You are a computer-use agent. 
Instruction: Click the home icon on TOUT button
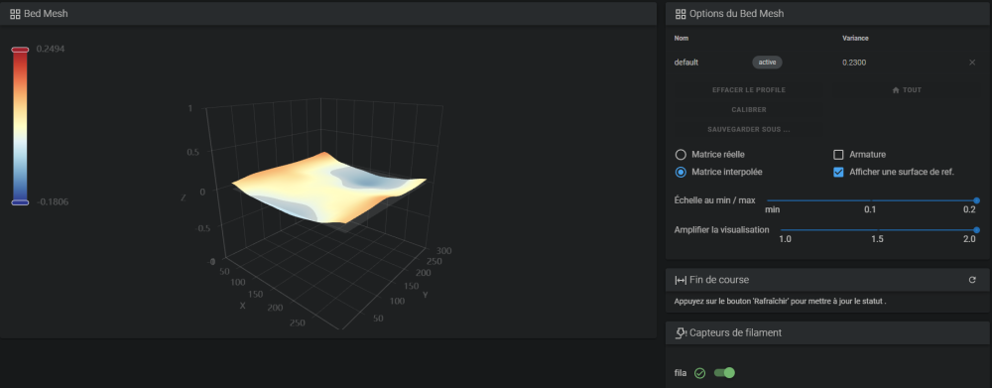coord(896,90)
